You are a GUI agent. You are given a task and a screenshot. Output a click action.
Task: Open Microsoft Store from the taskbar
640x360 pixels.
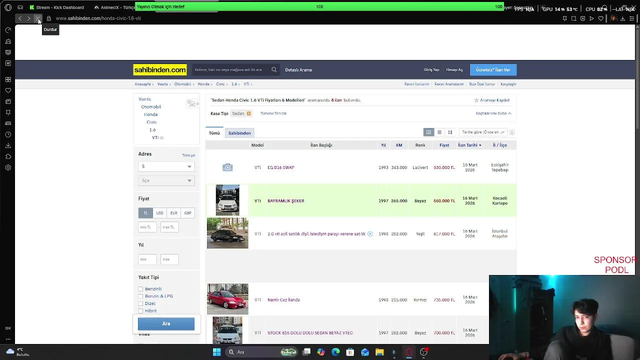point(350,352)
